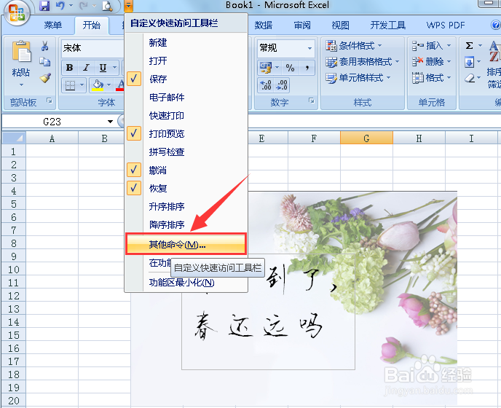Uncheck 保存 in customize toolbar menu
This screenshot has width=501, height=408.
coord(186,79)
